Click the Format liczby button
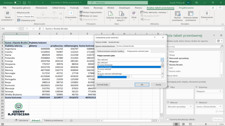This screenshot has width=225, height=126. tap(103, 85)
